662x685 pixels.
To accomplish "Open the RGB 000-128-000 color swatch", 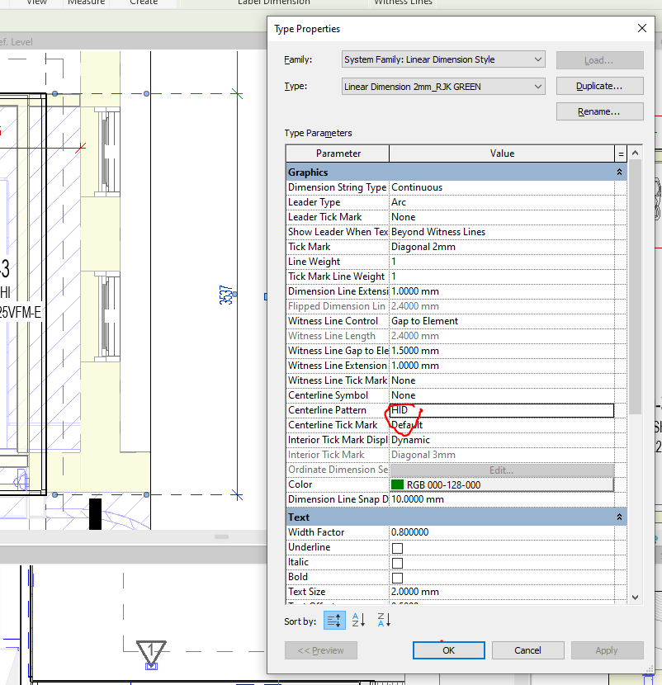I will [502, 485].
